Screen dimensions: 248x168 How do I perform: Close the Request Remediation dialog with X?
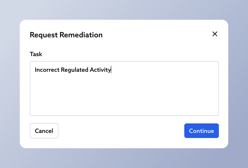point(215,34)
